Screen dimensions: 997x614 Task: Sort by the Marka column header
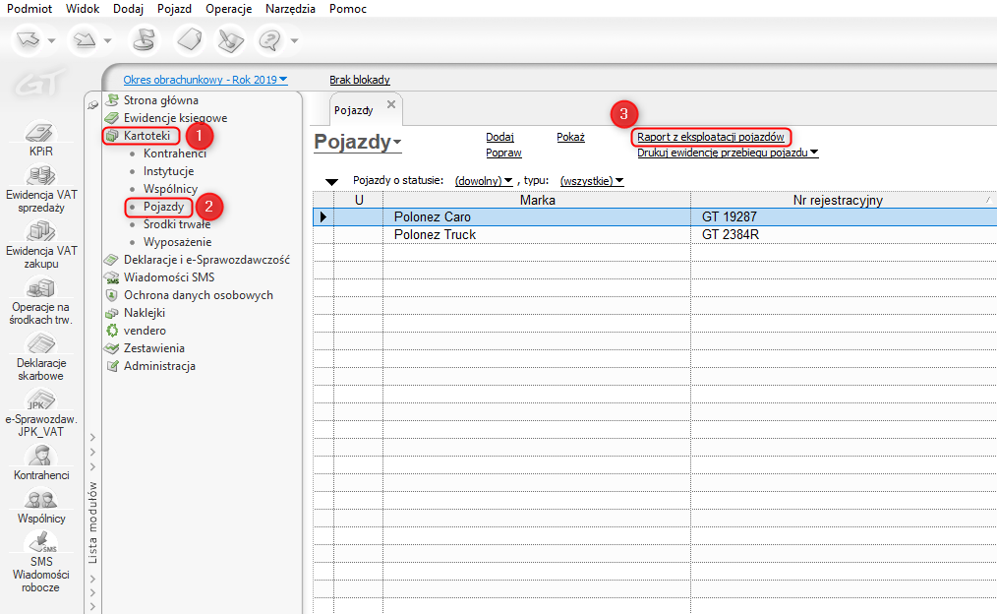pos(537,200)
